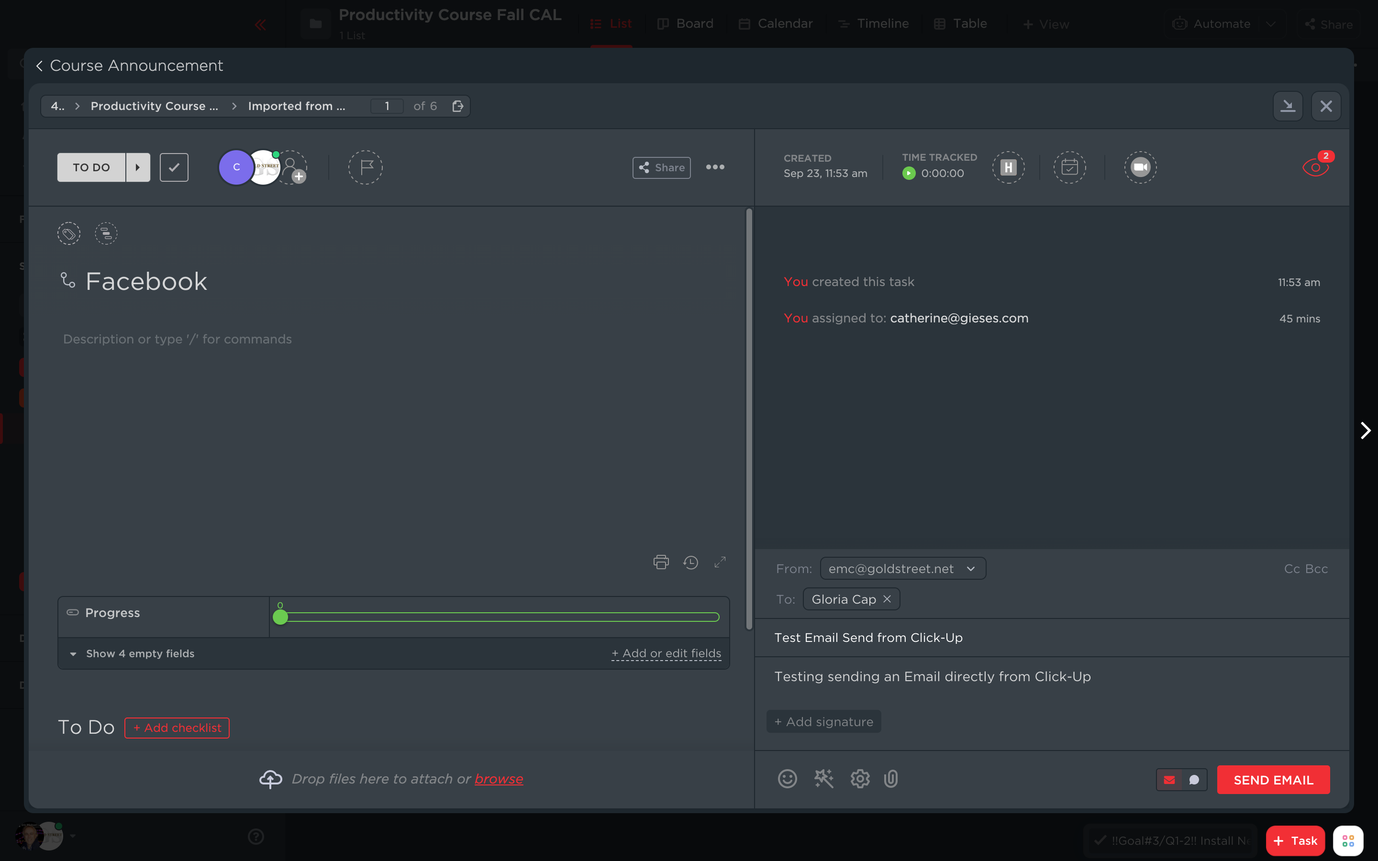The image size is (1378, 861).
Task: Open the task history clock icon
Action: point(691,563)
